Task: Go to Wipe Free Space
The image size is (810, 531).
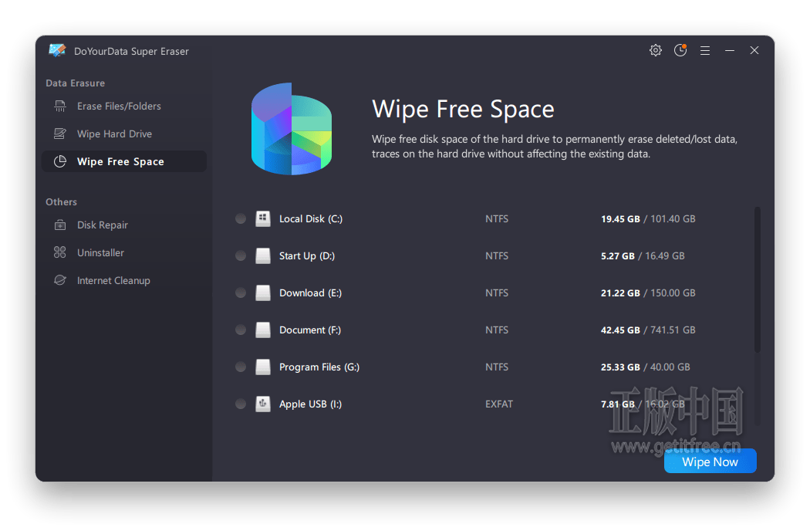Action: [x=124, y=161]
